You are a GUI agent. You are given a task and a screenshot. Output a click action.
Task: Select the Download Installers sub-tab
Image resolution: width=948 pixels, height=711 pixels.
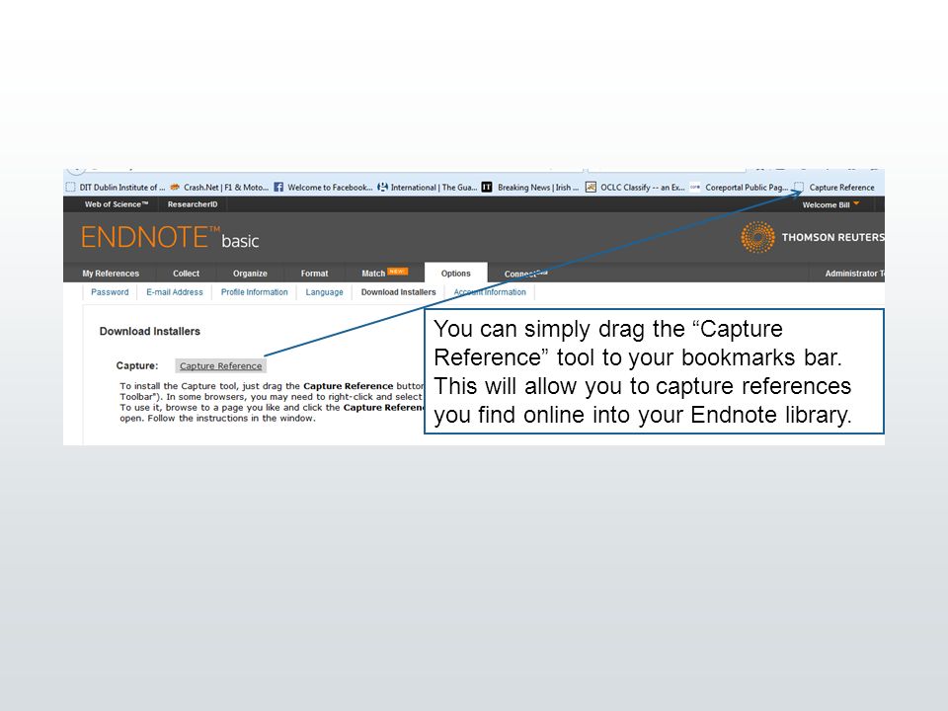398,292
